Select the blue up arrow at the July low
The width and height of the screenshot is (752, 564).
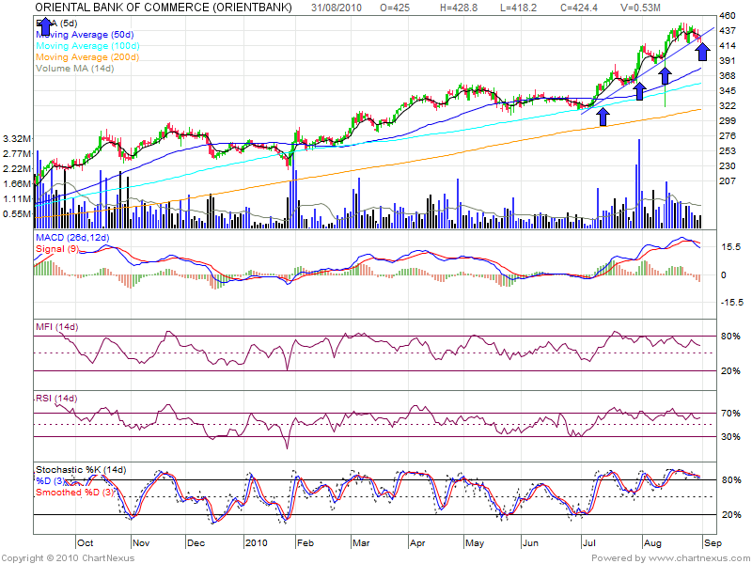(x=603, y=116)
